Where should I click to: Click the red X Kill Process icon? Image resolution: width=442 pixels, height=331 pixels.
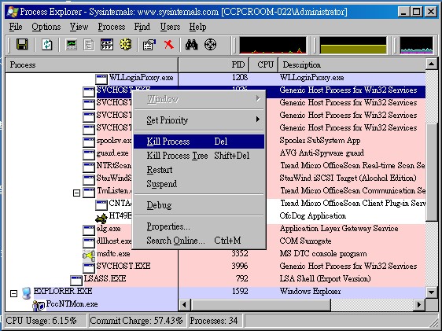(x=169, y=44)
